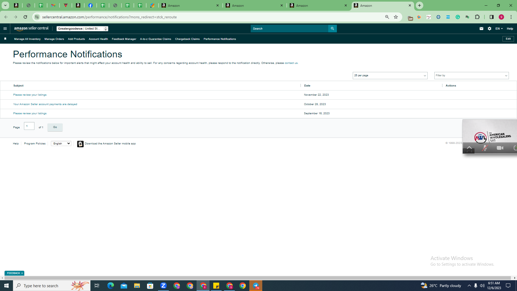This screenshot has height=291, width=517.
Task: Open Sticky Notes from taskbar
Action: [216, 286]
